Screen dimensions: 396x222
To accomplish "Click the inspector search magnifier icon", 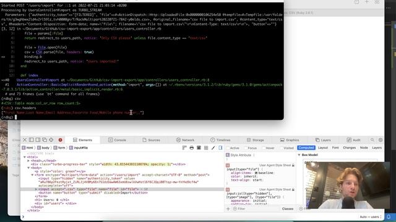I will click(x=372, y=140).
